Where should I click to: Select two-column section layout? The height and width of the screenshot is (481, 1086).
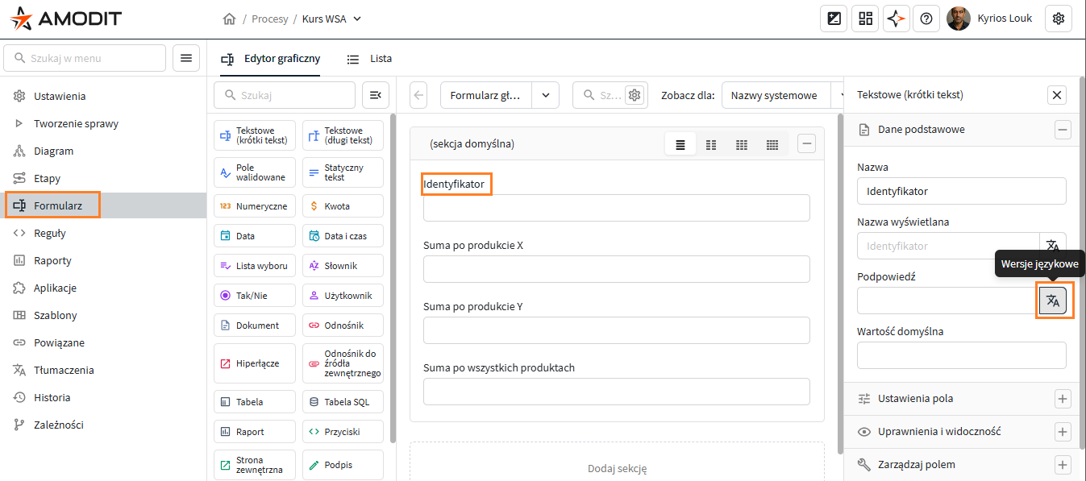click(x=711, y=144)
